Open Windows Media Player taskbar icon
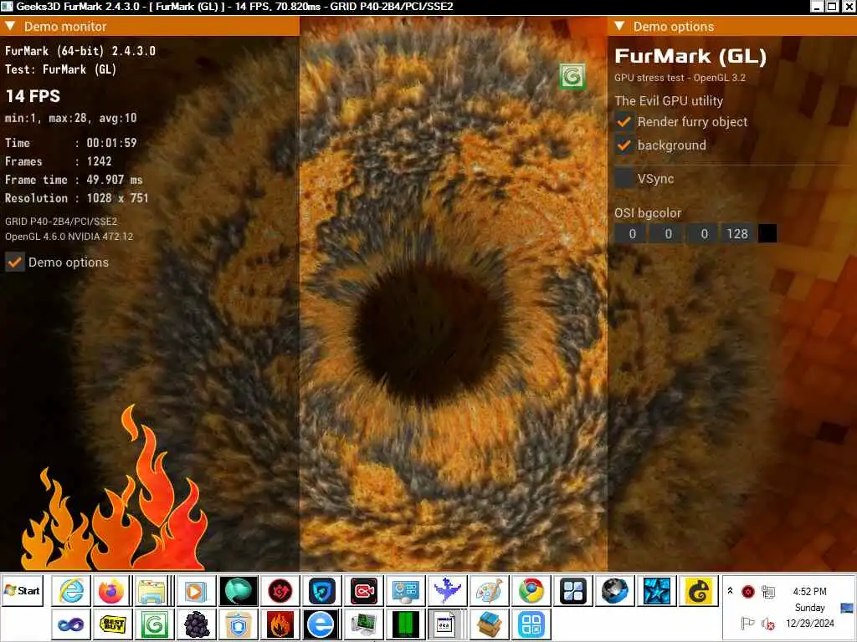This screenshot has height=642, width=857. point(196,591)
